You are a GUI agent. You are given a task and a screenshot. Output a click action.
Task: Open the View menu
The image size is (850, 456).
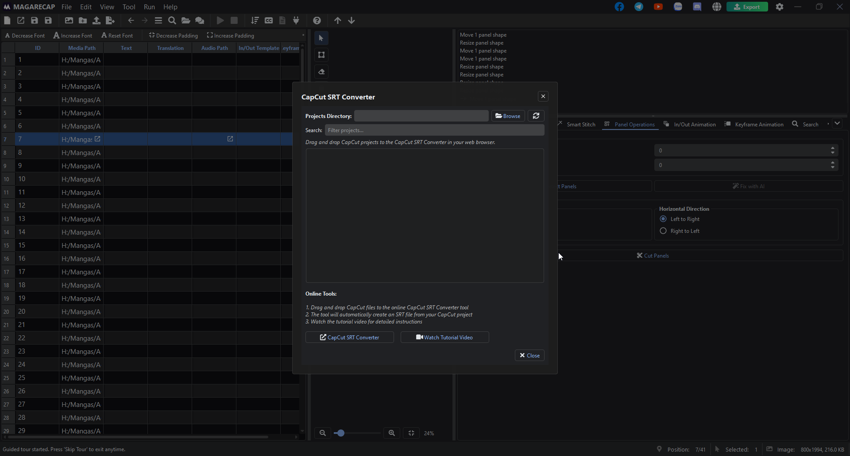point(107,7)
